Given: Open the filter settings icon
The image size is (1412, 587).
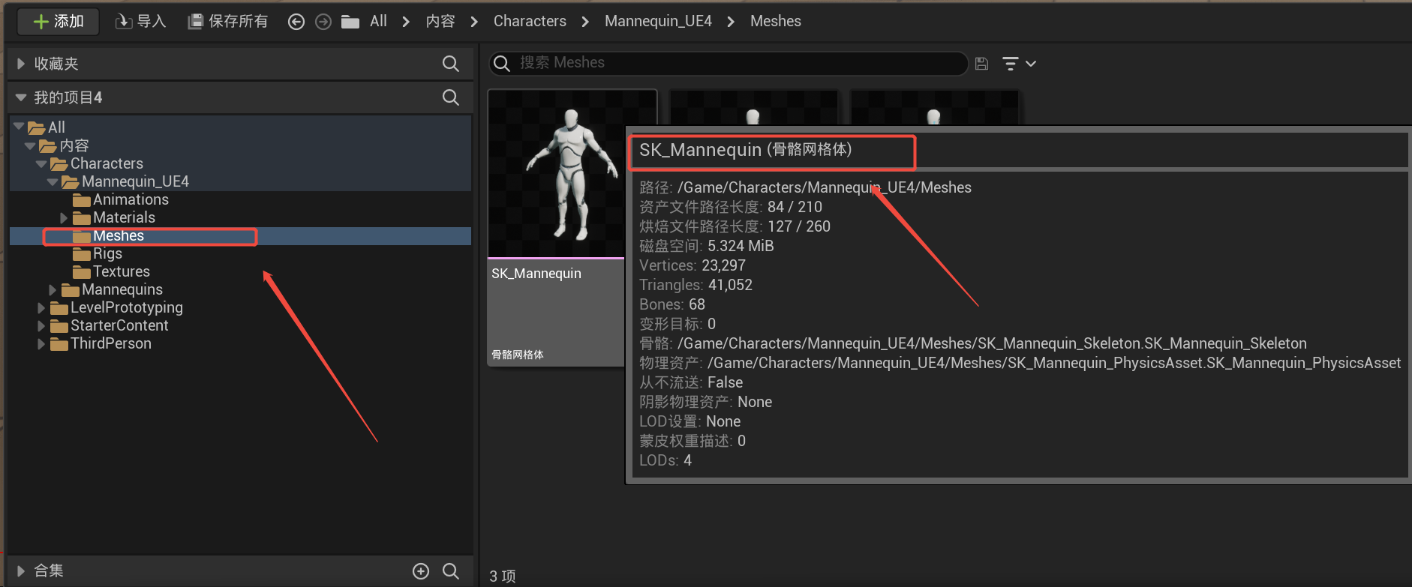Looking at the screenshot, I should point(1019,64).
